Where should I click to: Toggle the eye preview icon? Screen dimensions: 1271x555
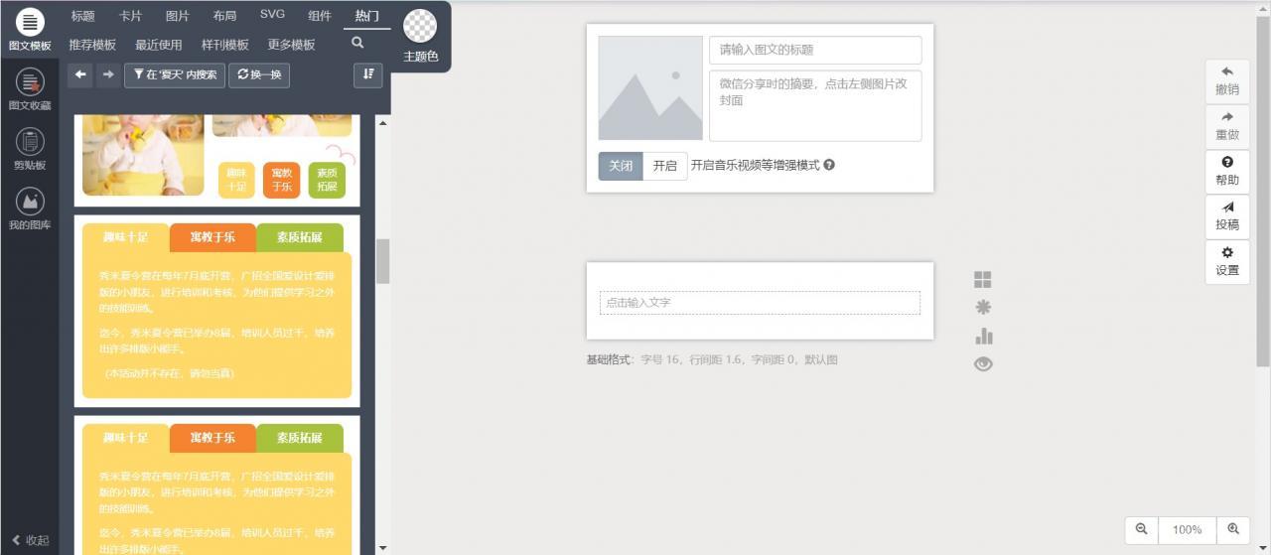pyautogui.click(x=983, y=364)
